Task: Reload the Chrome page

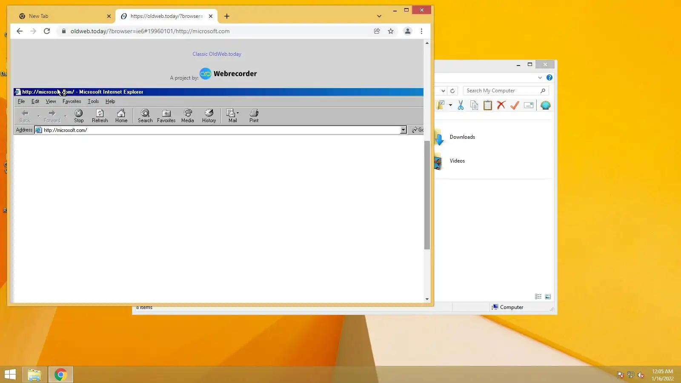Action: tap(47, 31)
